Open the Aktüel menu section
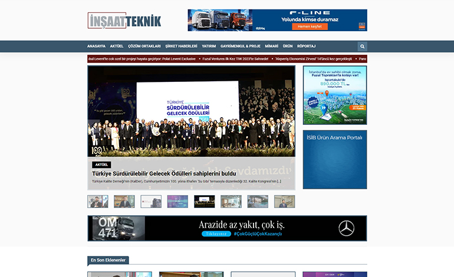Viewport: 454px width, 277px height. pyautogui.click(x=117, y=46)
